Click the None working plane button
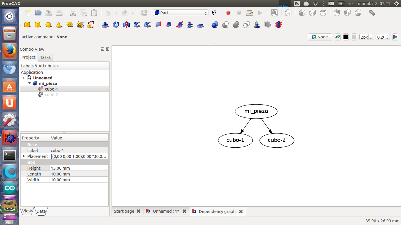Viewport: 401px width, 225px height. pyautogui.click(x=320, y=37)
